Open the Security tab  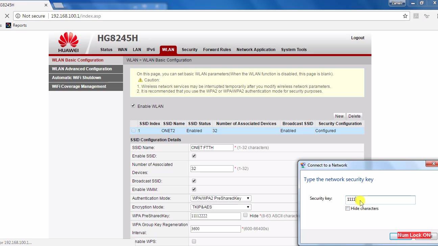(190, 50)
